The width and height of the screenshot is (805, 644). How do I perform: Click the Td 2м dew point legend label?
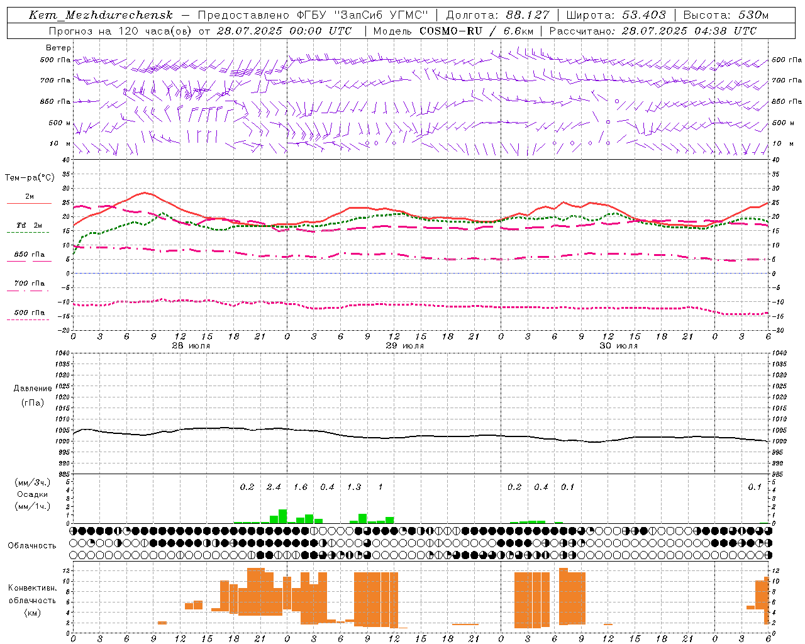[x=29, y=225]
